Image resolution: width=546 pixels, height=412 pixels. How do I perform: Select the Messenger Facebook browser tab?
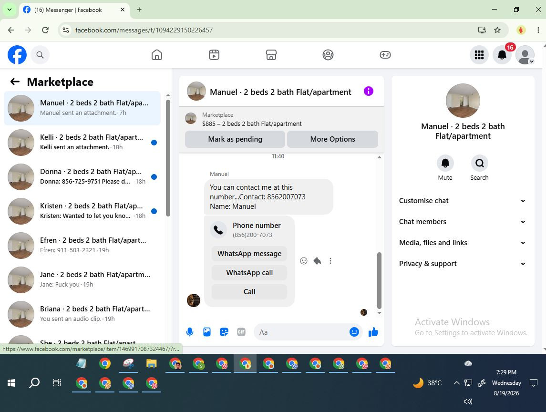[x=74, y=10]
